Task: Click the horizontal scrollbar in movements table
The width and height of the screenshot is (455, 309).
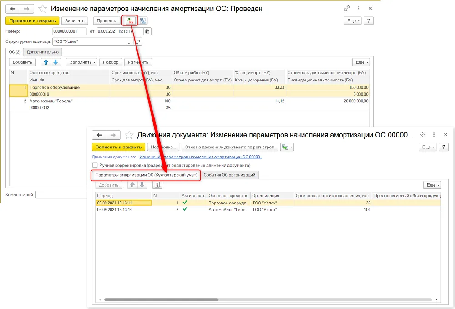Action: tap(162, 300)
